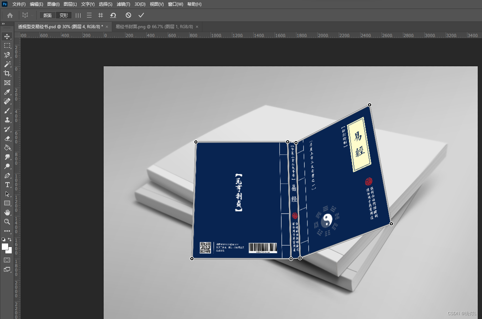Select the Horizontal Type tool
Viewport: 482px width, 319px height.
[x=7, y=185]
